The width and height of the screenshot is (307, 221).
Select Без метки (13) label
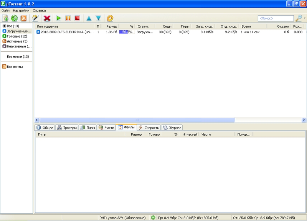pyautogui.click(x=18, y=56)
